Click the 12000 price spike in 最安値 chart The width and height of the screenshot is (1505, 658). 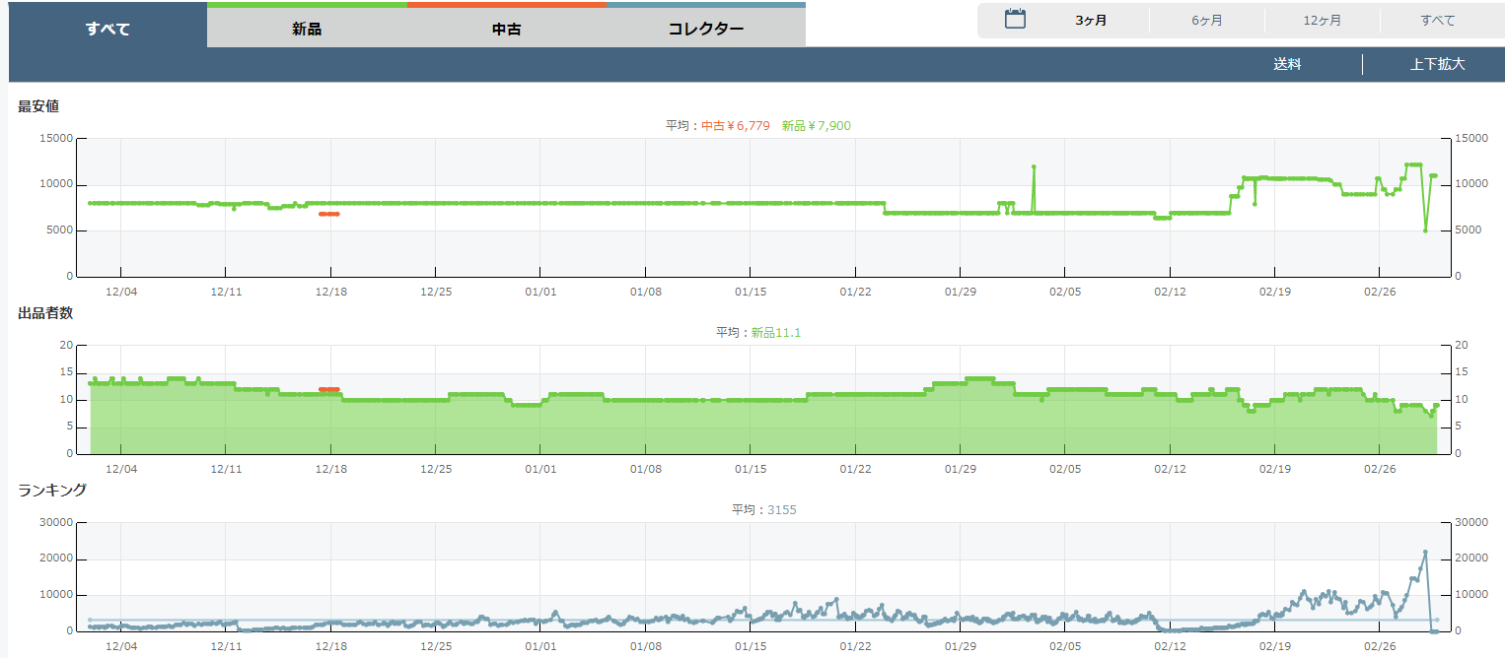[x=1034, y=166]
